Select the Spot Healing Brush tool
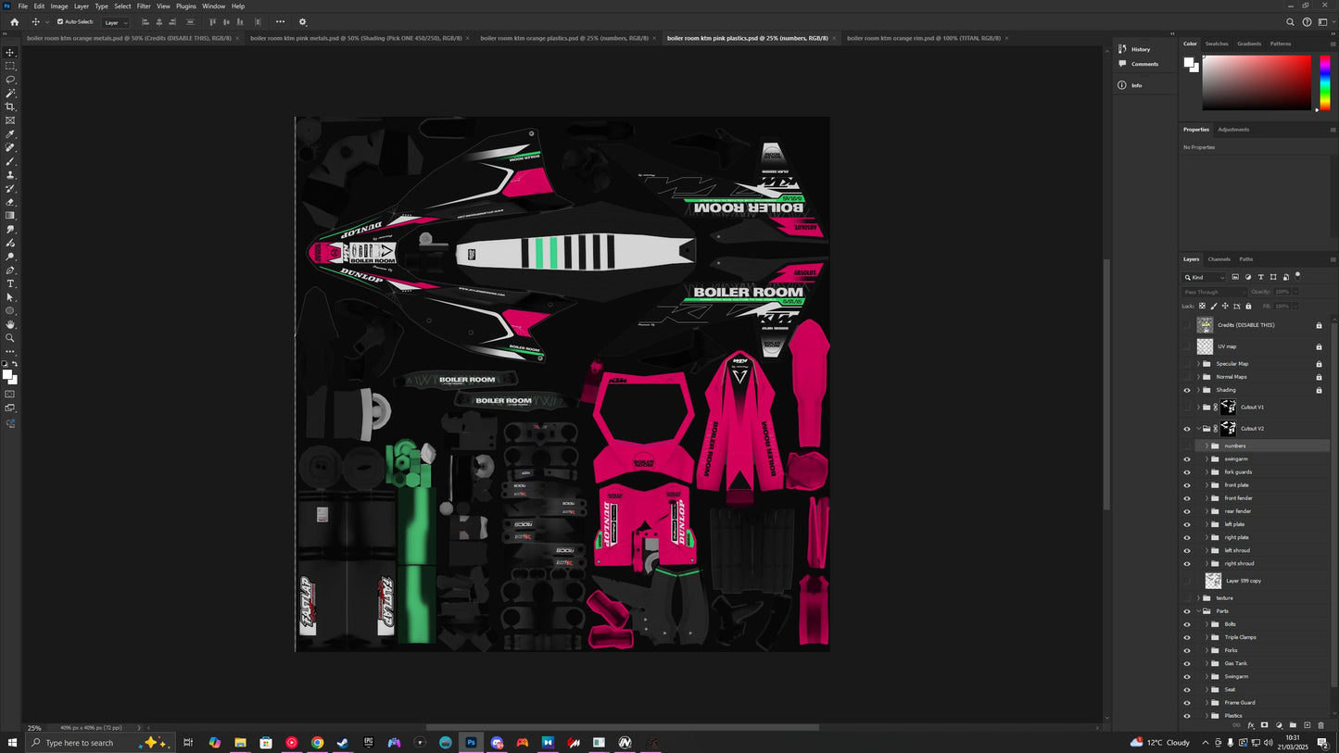 10,147
